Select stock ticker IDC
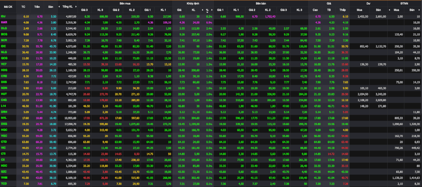This screenshot has height=187, width=422. pyautogui.click(x=4, y=46)
